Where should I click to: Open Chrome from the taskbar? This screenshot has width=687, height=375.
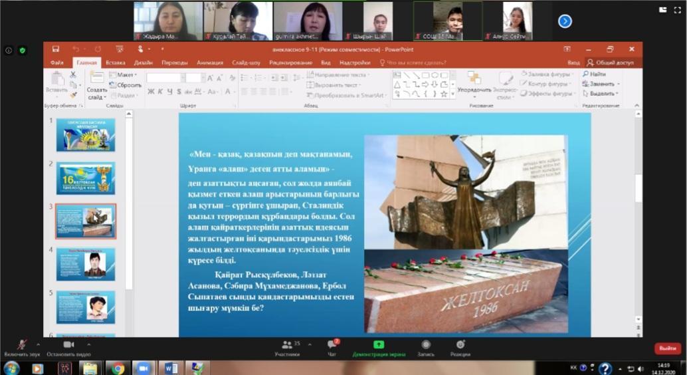[118, 368]
